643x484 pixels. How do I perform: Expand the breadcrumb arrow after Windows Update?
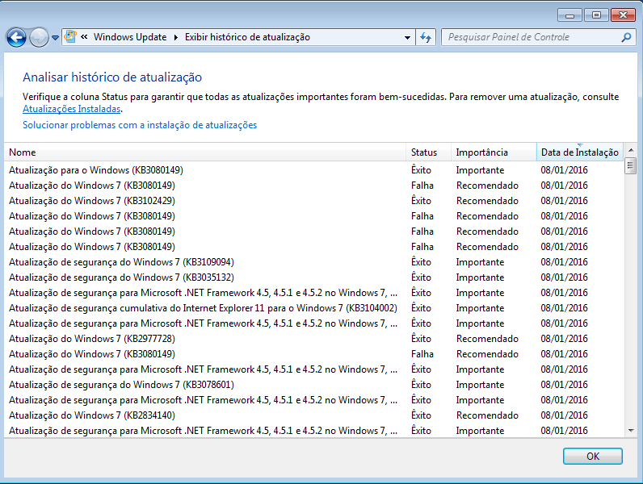[176, 38]
